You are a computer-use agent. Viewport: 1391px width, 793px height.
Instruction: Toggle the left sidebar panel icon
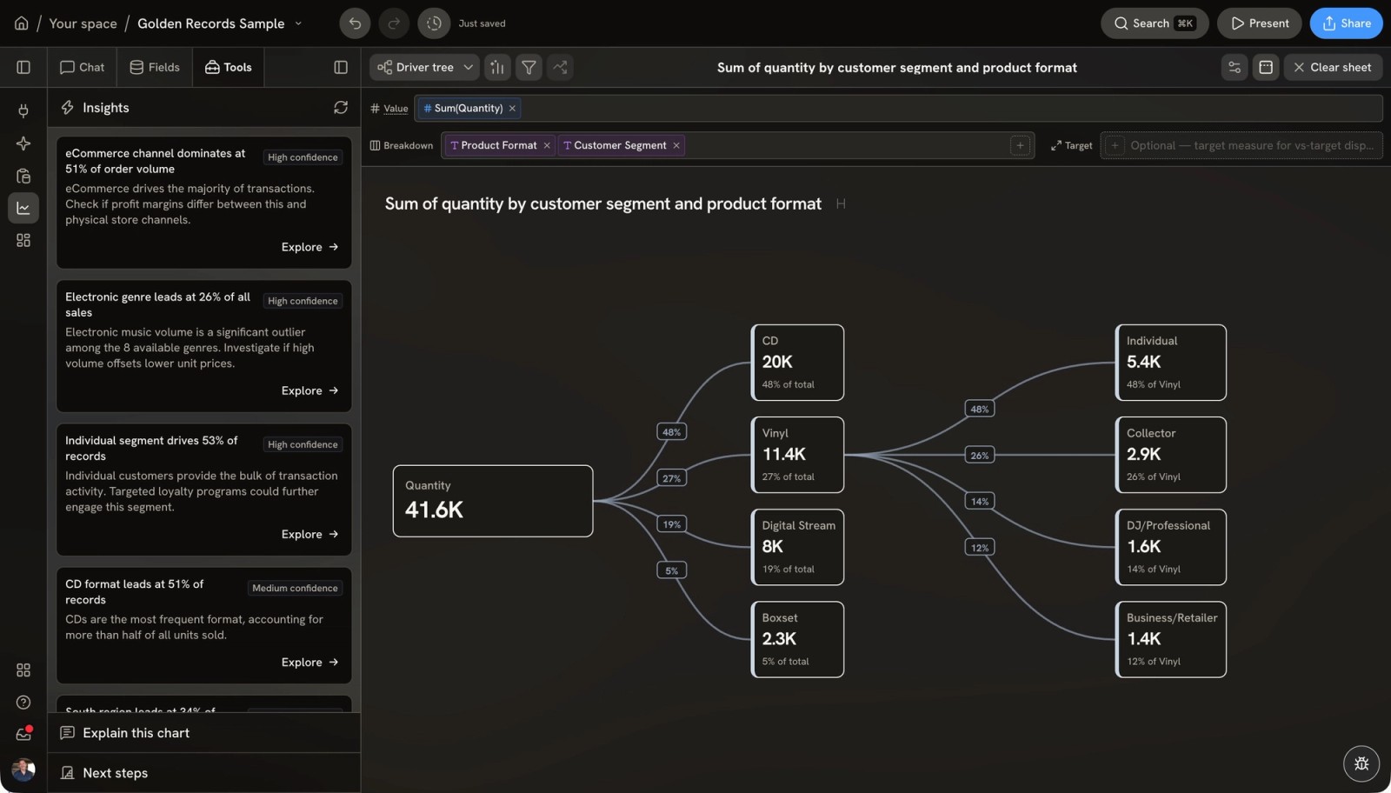click(23, 67)
